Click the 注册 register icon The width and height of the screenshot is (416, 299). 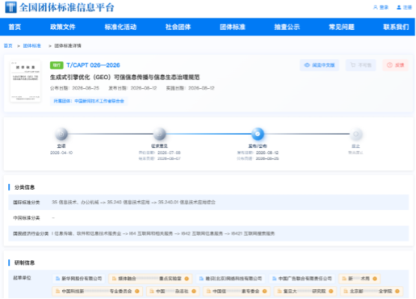click(x=399, y=7)
